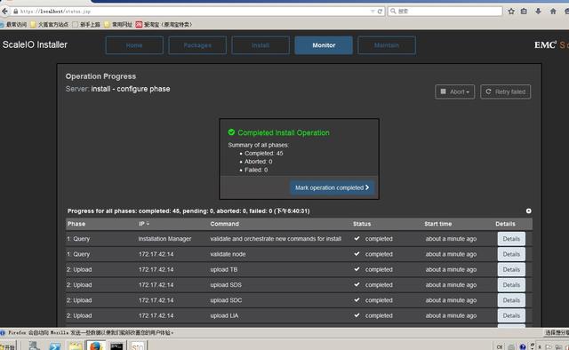Screen dimensions: 569x350
Task: Click the ScaleIO Installer title
Action: (35, 44)
